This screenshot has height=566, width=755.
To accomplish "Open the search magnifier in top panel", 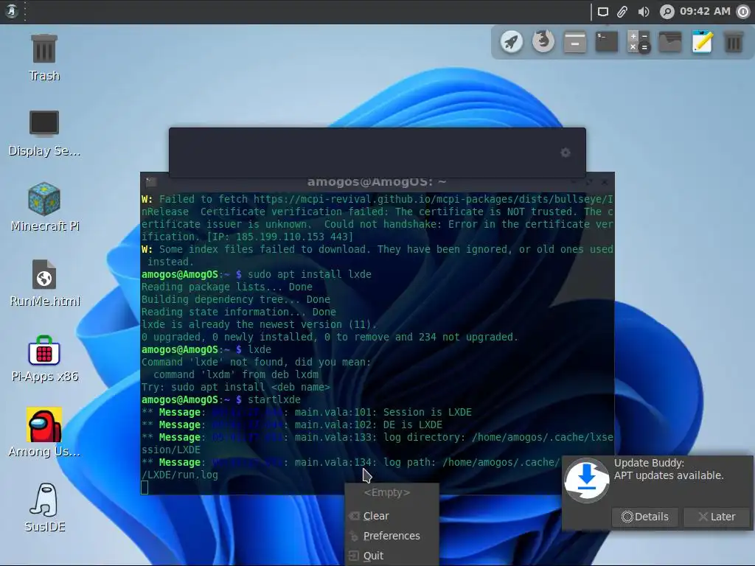I will 667,12.
